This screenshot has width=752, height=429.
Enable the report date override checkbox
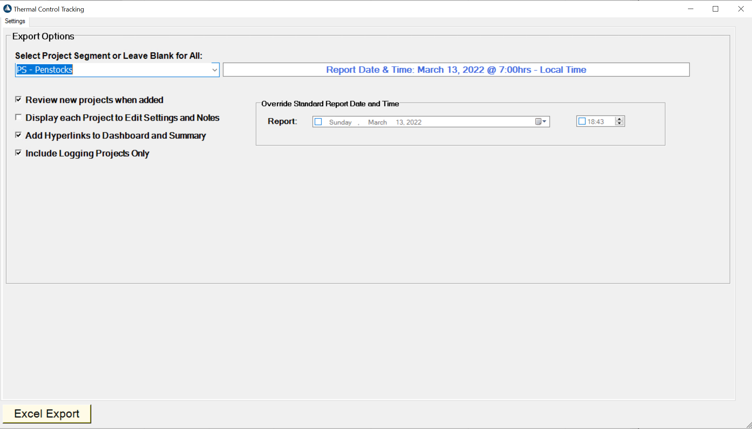(318, 122)
